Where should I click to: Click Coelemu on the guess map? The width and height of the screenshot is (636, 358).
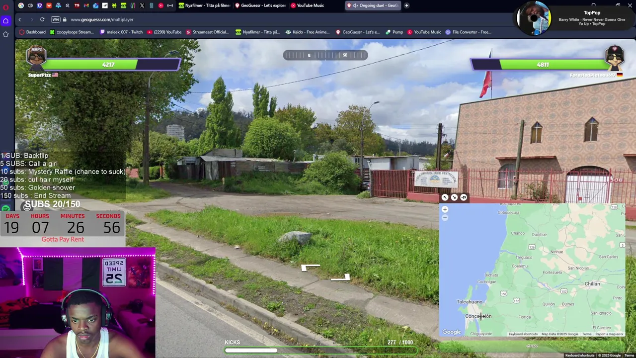coord(520,266)
